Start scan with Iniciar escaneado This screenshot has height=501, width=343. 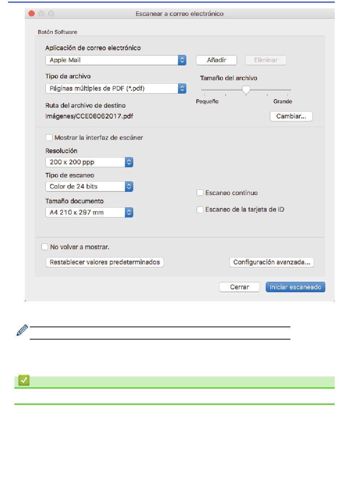point(295,287)
